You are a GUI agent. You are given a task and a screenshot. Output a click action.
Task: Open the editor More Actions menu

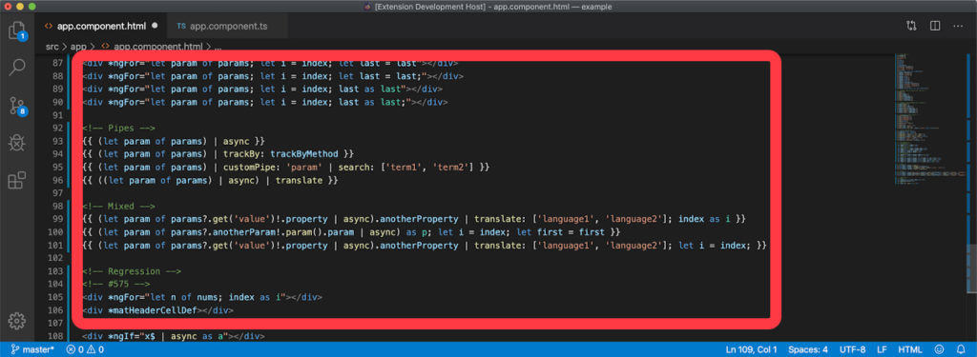(x=958, y=26)
